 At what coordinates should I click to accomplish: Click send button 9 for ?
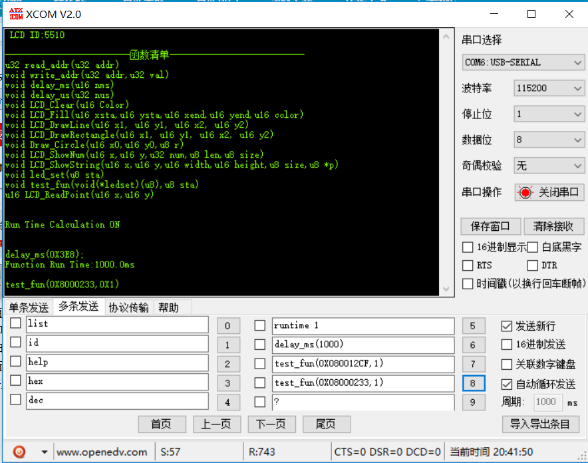(x=473, y=402)
